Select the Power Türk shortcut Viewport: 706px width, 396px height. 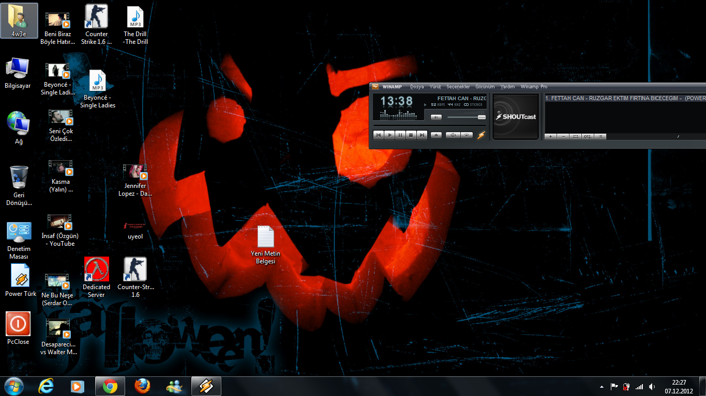pyautogui.click(x=21, y=281)
